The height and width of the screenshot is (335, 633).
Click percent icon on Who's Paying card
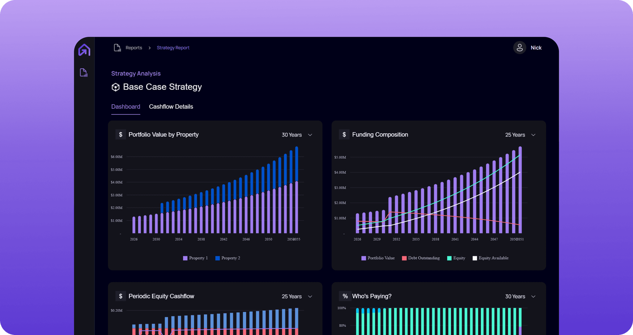(x=345, y=296)
